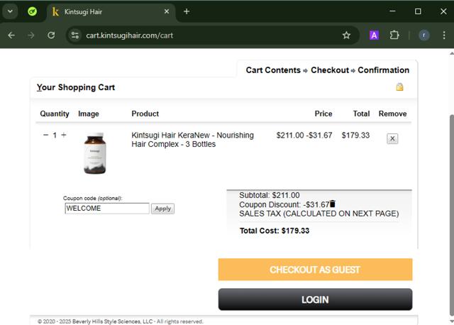454x325 pixels.
Task: Click the Subtotal $211.00 line
Action: coord(270,195)
